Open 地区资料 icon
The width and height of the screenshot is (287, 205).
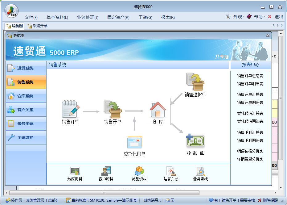pos(75,171)
